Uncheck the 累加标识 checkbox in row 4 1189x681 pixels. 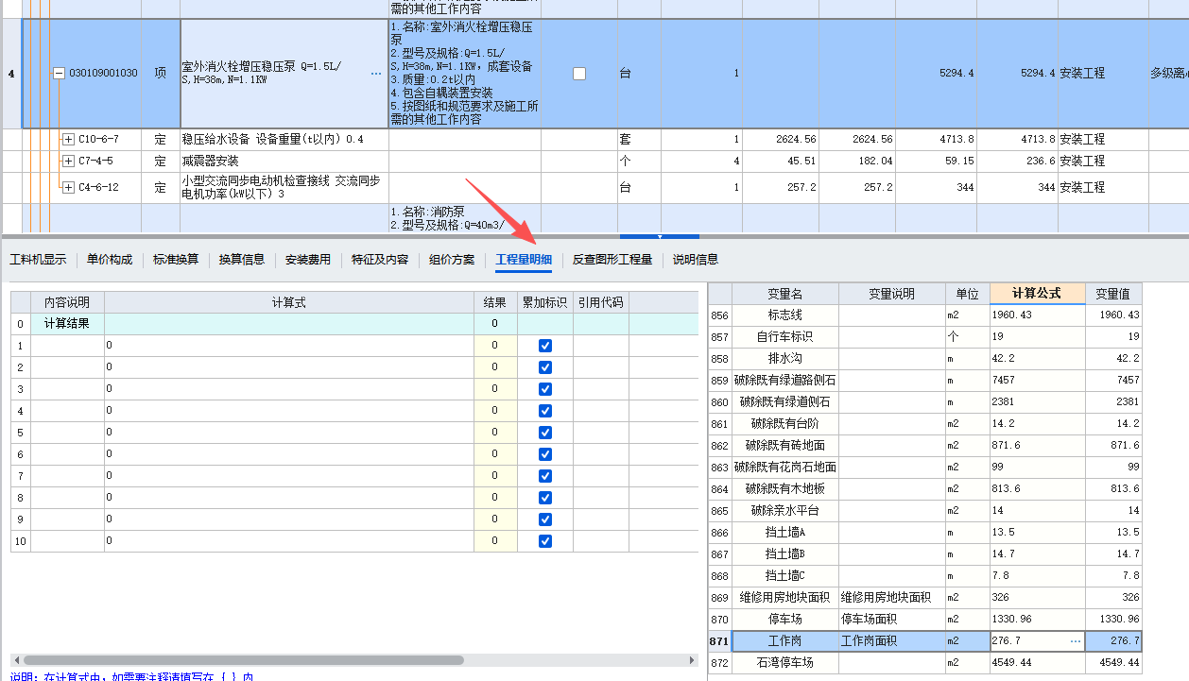coord(545,411)
